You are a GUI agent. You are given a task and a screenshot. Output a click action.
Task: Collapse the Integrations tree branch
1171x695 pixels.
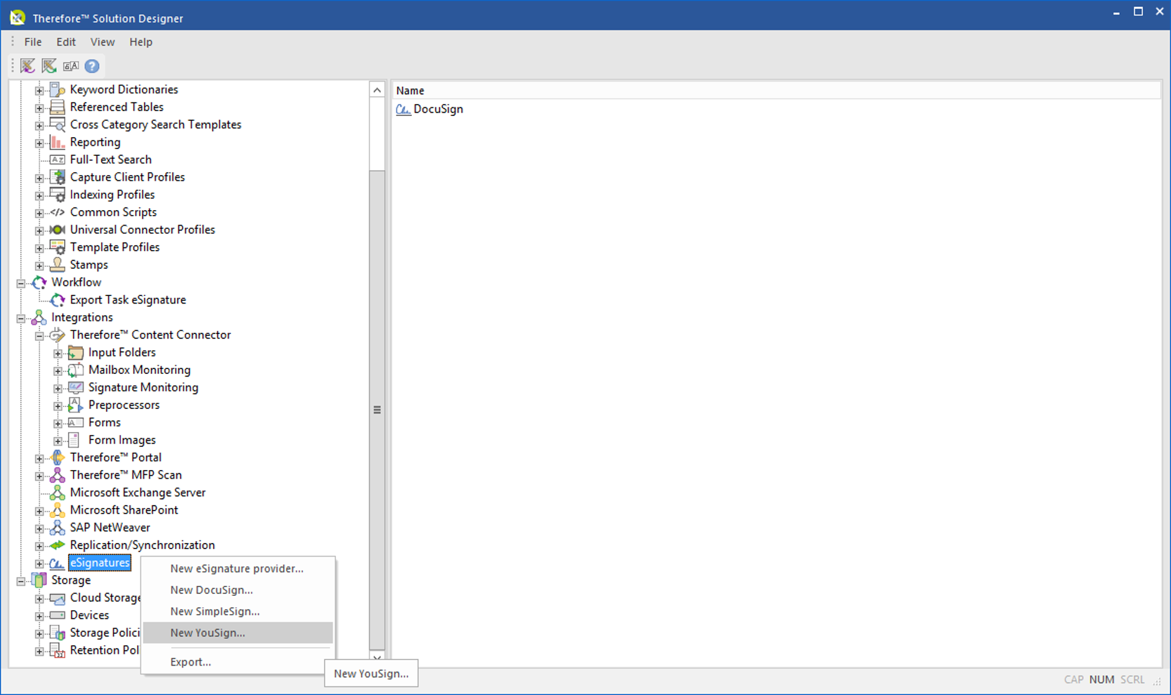tap(21, 317)
